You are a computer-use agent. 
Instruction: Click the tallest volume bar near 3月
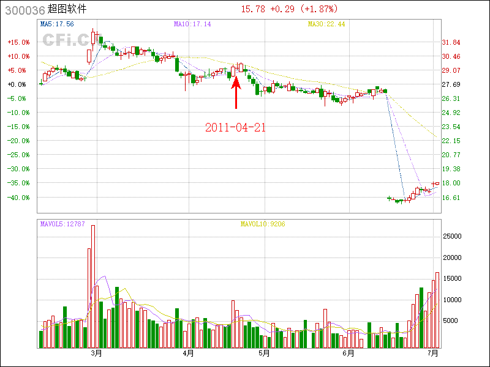tap(93, 286)
